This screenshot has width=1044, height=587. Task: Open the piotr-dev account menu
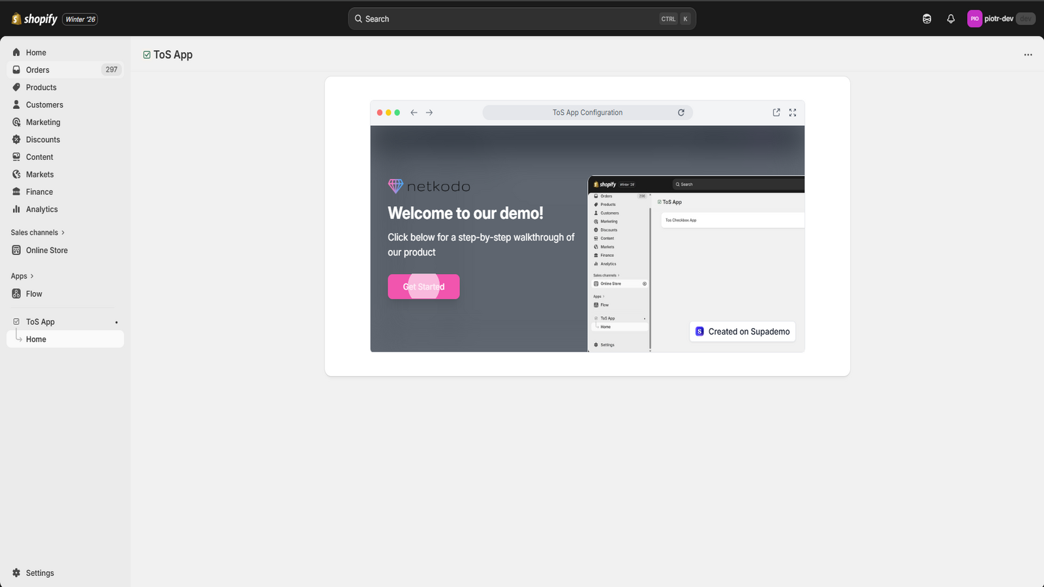click(x=1001, y=19)
